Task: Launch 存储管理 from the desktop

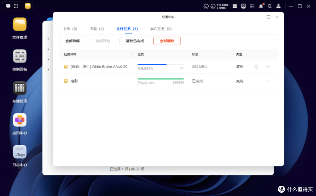Action: pyautogui.click(x=20, y=88)
